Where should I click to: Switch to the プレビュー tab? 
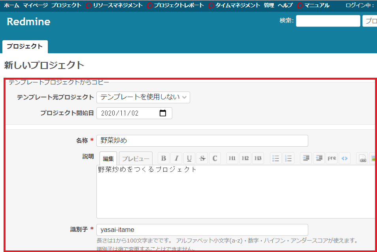coord(136,159)
